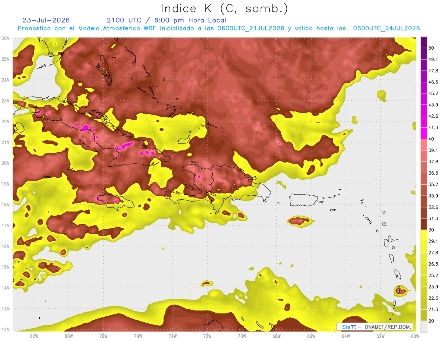The height and width of the screenshot is (341, 441).
Task: Click the longitude axis label "76W"
Action: click(x=138, y=336)
